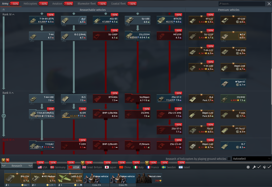Screen dimensions: 272x187
Task: Select the T-44 tank card
Action: click(x=42, y=36)
